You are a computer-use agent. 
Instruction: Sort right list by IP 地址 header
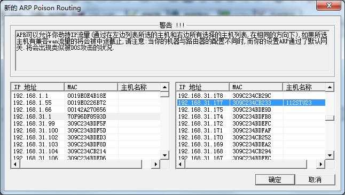pos(202,87)
